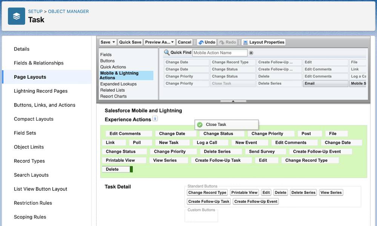Click Edit under Standard Buttons
The height and width of the screenshot is (226, 377).
266,192
